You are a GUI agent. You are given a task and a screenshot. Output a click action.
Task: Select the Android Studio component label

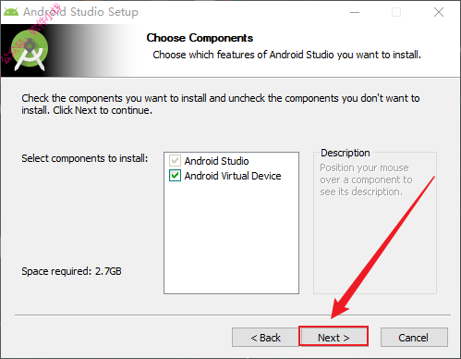(x=216, y=161)
